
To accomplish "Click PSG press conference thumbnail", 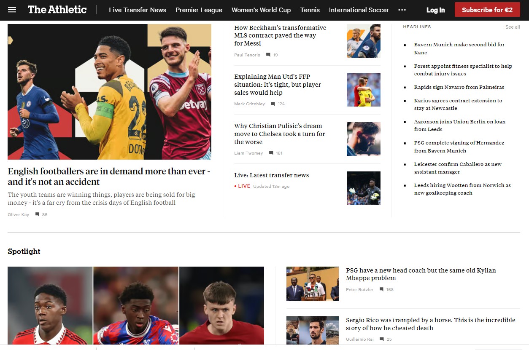I will tap(313, 284).
